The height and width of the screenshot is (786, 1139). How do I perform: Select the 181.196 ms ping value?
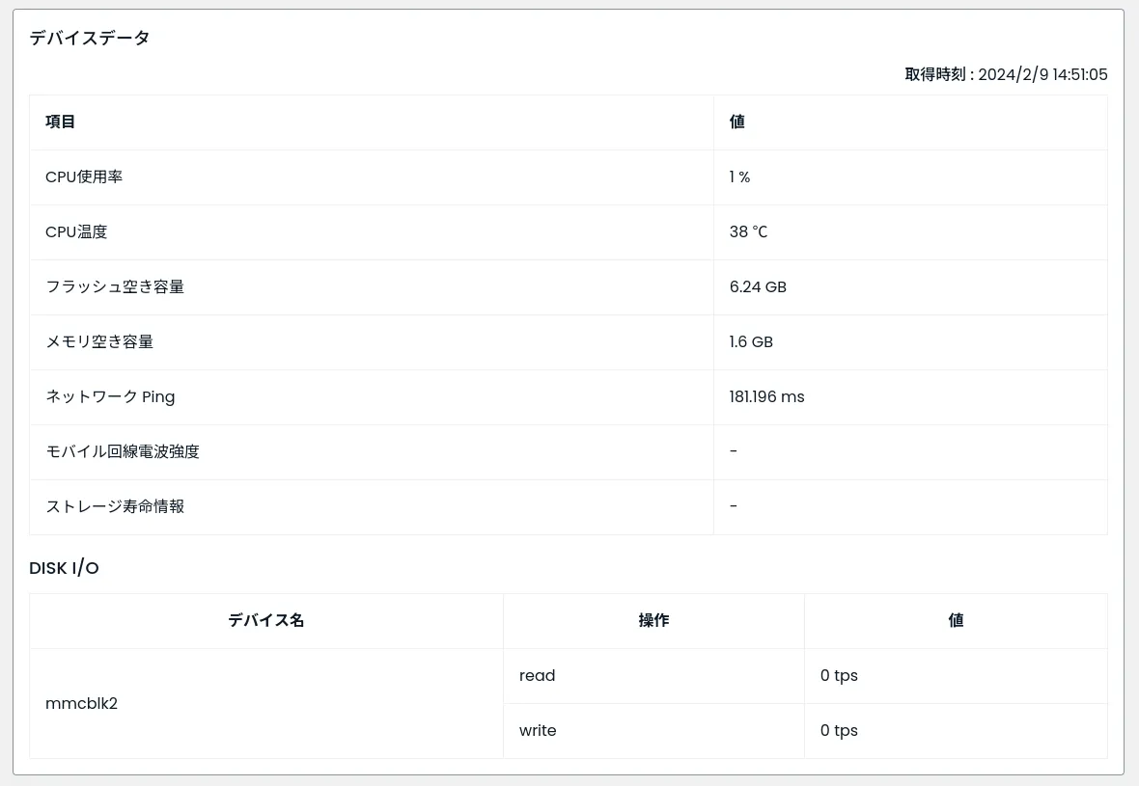pos(766,396)
